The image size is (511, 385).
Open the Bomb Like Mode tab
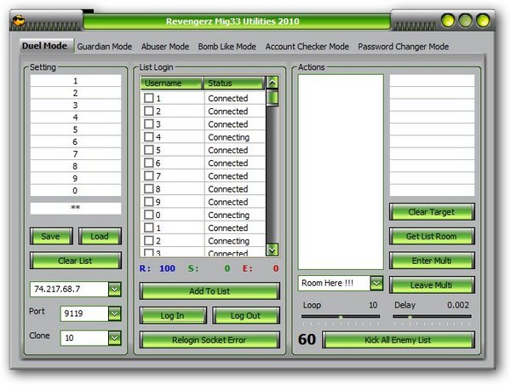pos(227,47)
